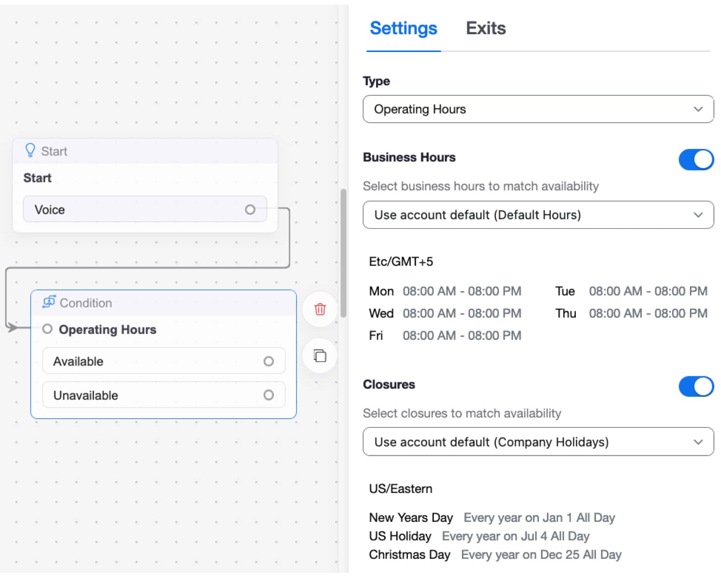Click the Operating Hours input connector circle
The height and width of the screenshot is (577, 721).
point(47,329)
